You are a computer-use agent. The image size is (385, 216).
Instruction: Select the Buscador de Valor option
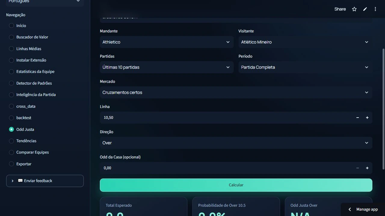pyautogui.click(x=29, y=37)
